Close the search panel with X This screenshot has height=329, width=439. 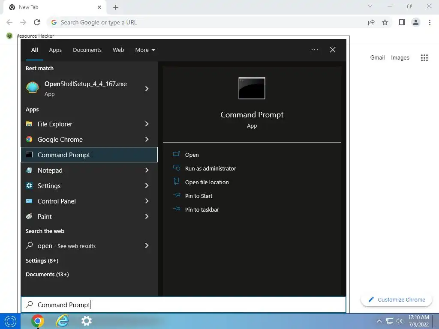(x=333, y=50)
